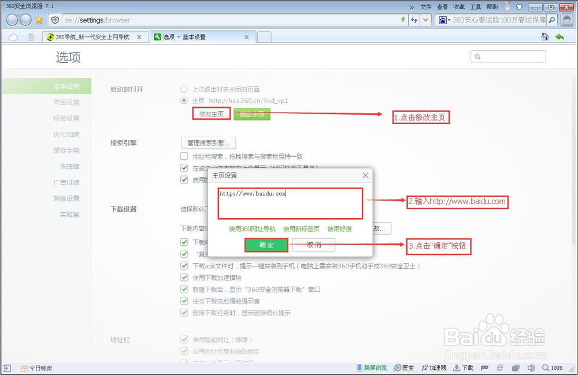Click the IE kernel icon in status bar
Viewport: 578px width, 375px height.
[x=500, y=367]
